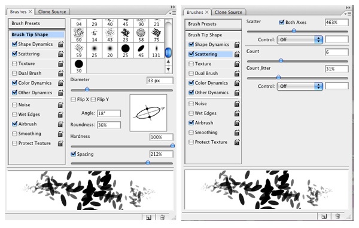Click the Scatter amount slider handle

coord(294,30)
